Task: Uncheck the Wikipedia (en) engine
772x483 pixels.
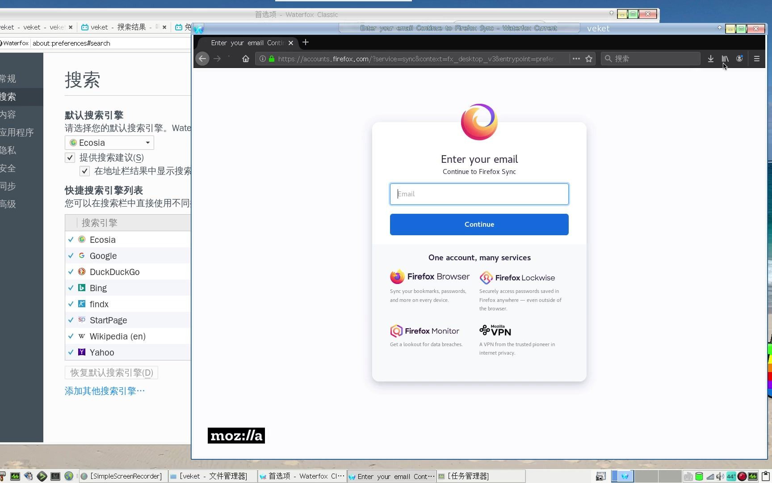Action: [x=71, y=336]
